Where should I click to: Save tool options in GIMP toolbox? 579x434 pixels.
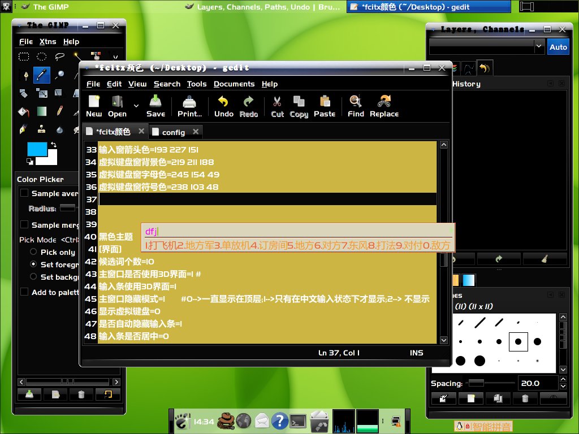pos(29,394)
